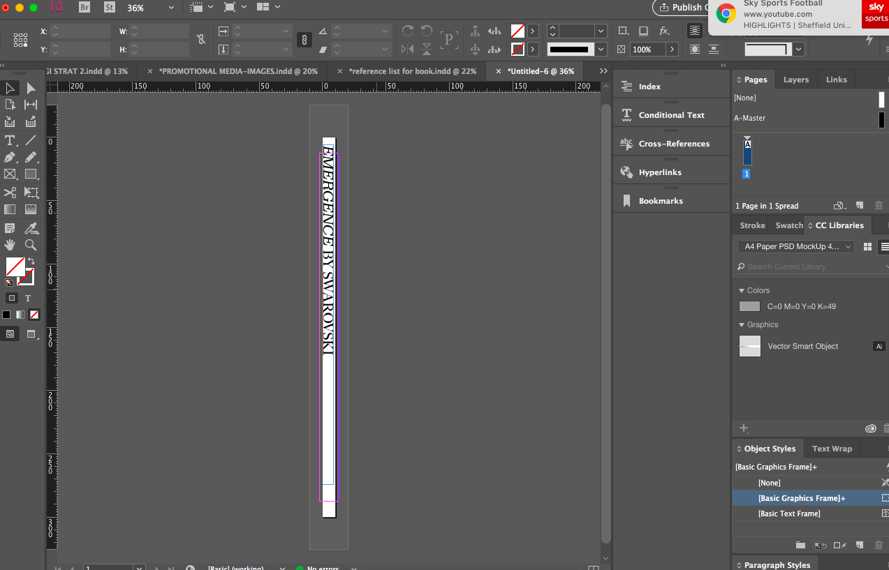Click the reference point locator grid
Image resolution: width=889 pixels, height=570 pixels.
click(x=20, y=40)
